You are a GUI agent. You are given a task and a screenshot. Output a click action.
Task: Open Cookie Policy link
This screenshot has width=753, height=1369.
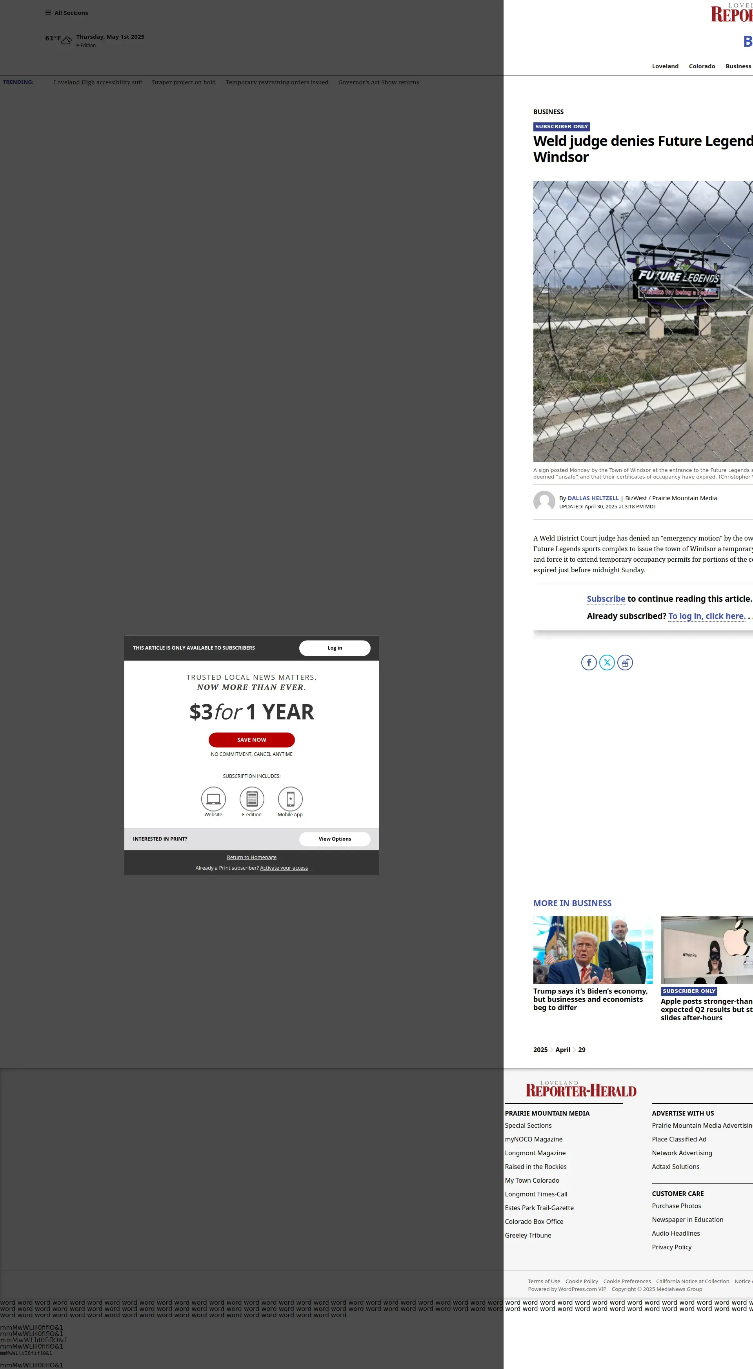click(x=582, y=1281)
